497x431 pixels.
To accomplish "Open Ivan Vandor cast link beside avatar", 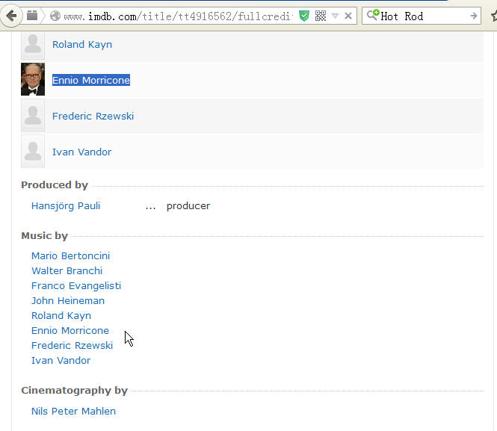I will tap(81, 152).
